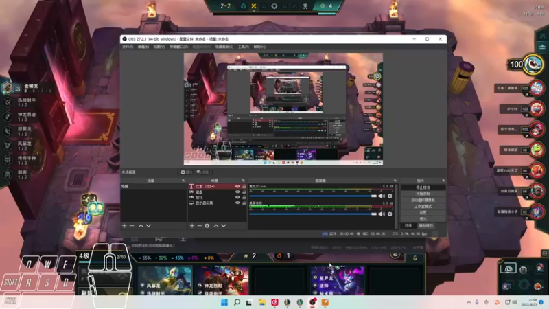This screenshot has height=309, width=549.
Task: Click the 停止推流 button
Action: tap(423, 187)
